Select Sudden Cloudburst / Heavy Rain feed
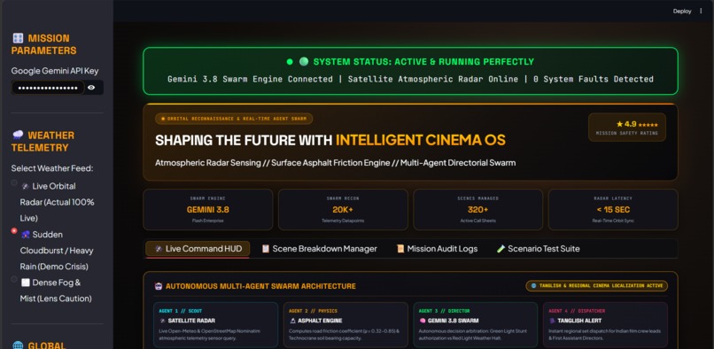714x349 pixels. [x=14, y=231]
